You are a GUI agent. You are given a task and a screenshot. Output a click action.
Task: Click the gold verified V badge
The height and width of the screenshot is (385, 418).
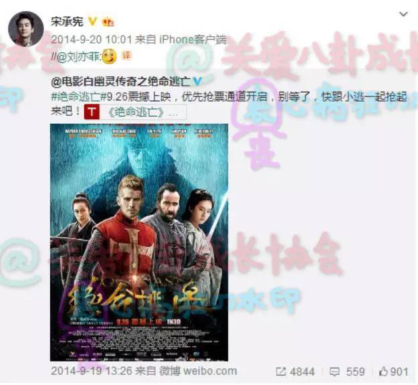[92, 21]
